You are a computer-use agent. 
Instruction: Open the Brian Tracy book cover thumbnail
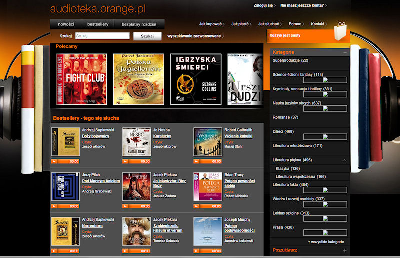(208, 187)
